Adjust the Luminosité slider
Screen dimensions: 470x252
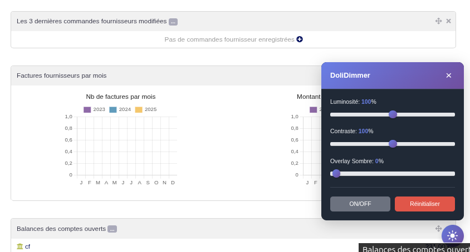point(393,114)
